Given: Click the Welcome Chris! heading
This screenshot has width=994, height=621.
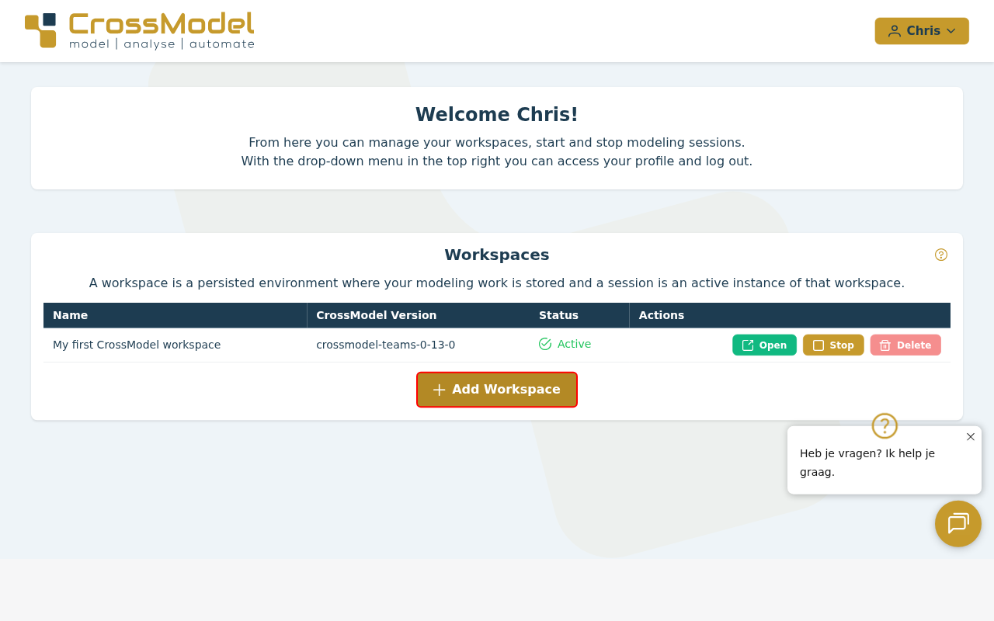Looking at the screenshot, I should coord(496,115).
